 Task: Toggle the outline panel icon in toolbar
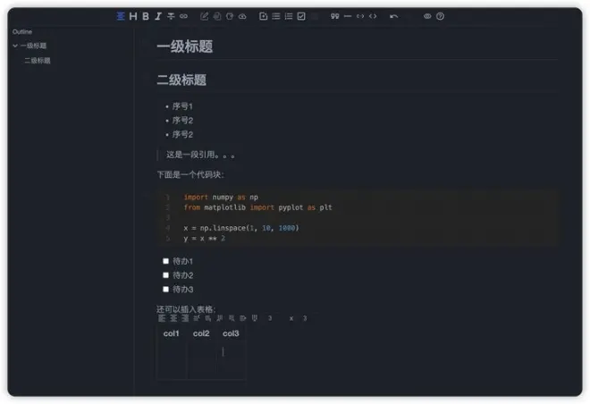coord(121,16)
